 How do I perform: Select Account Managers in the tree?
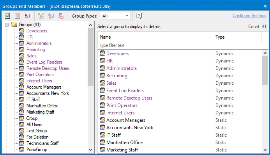coord(44,87)
